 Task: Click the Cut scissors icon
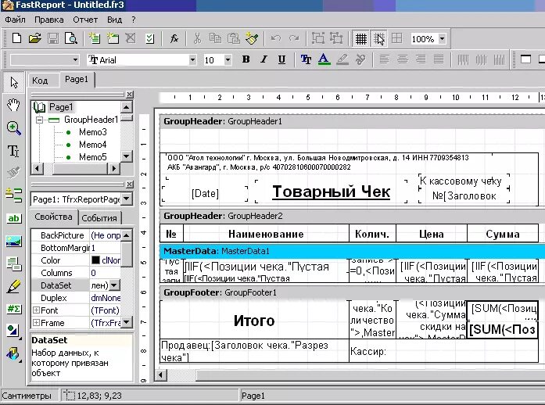tap(197, 38)
